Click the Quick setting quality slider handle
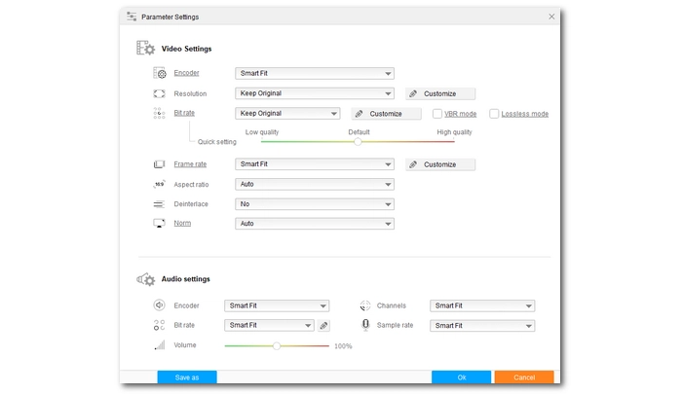Viewport: 682px width, 394px height. coord(358,142)
